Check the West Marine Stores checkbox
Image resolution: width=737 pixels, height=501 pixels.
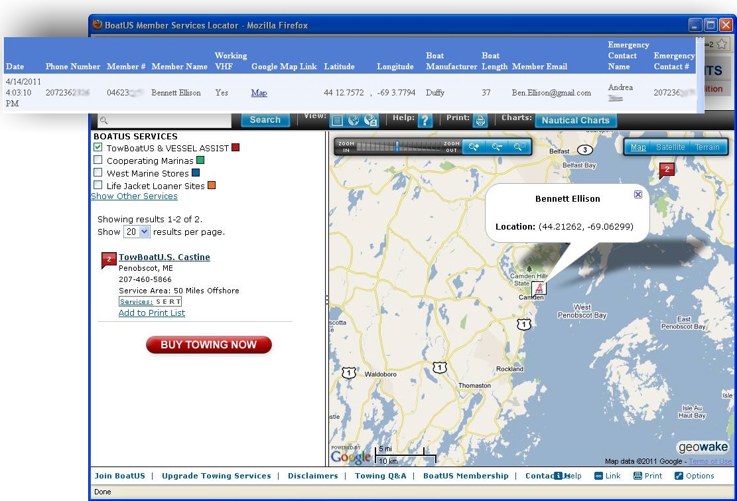[x=98, y=173]
